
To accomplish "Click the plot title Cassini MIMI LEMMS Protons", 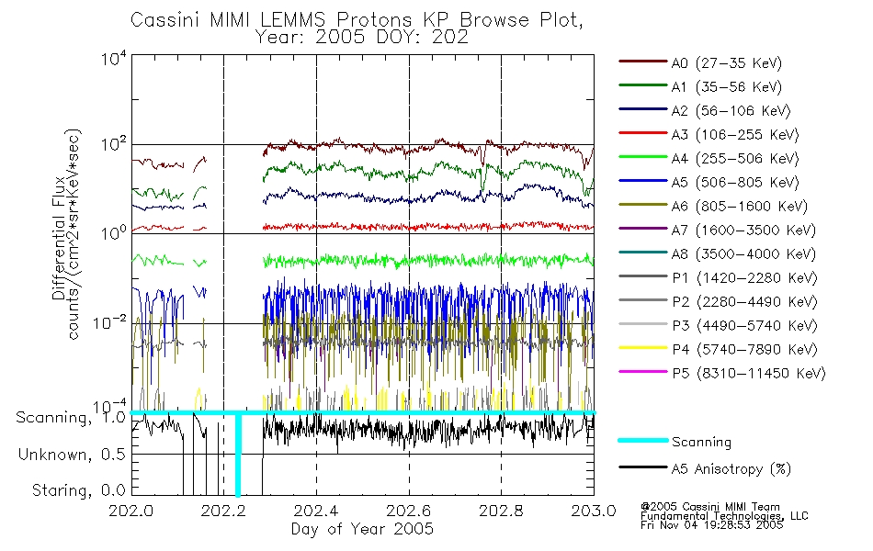I will [x=357, y=20].
